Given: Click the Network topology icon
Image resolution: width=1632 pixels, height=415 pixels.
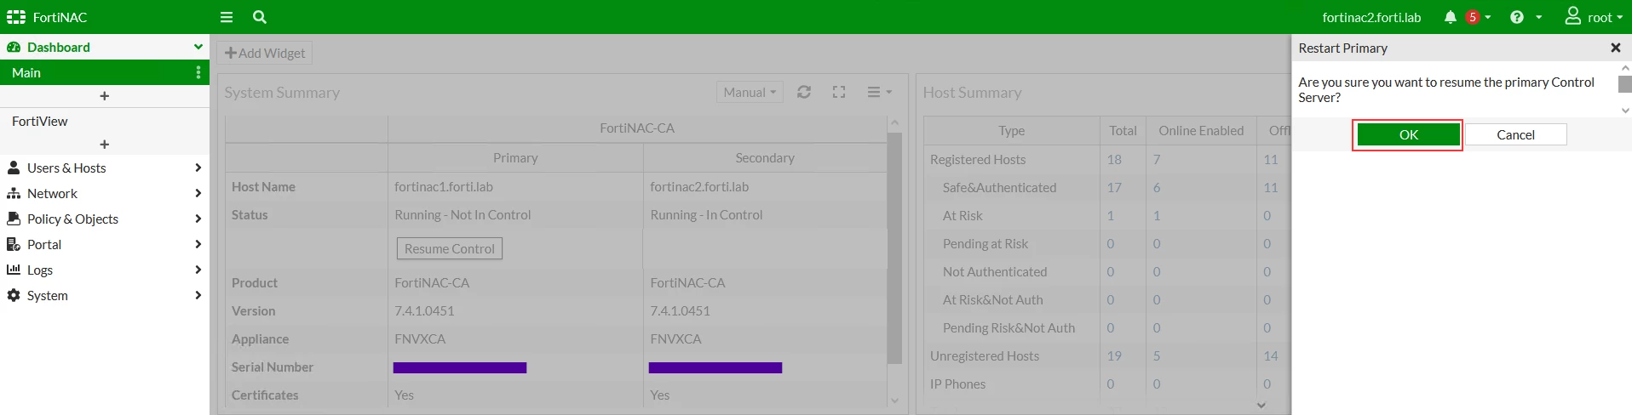Looking at the screenshot, I should pyautogui.click(x=14, y=193).
